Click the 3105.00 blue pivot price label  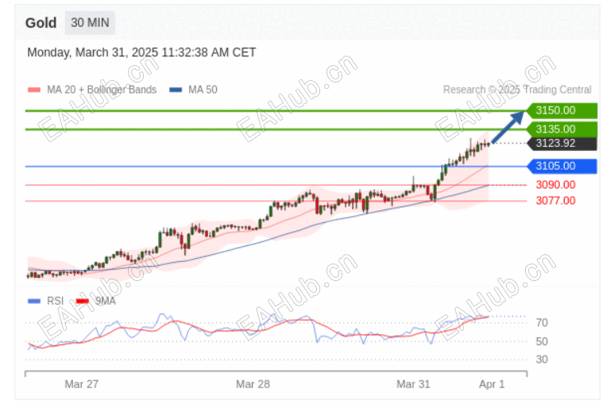562,166
